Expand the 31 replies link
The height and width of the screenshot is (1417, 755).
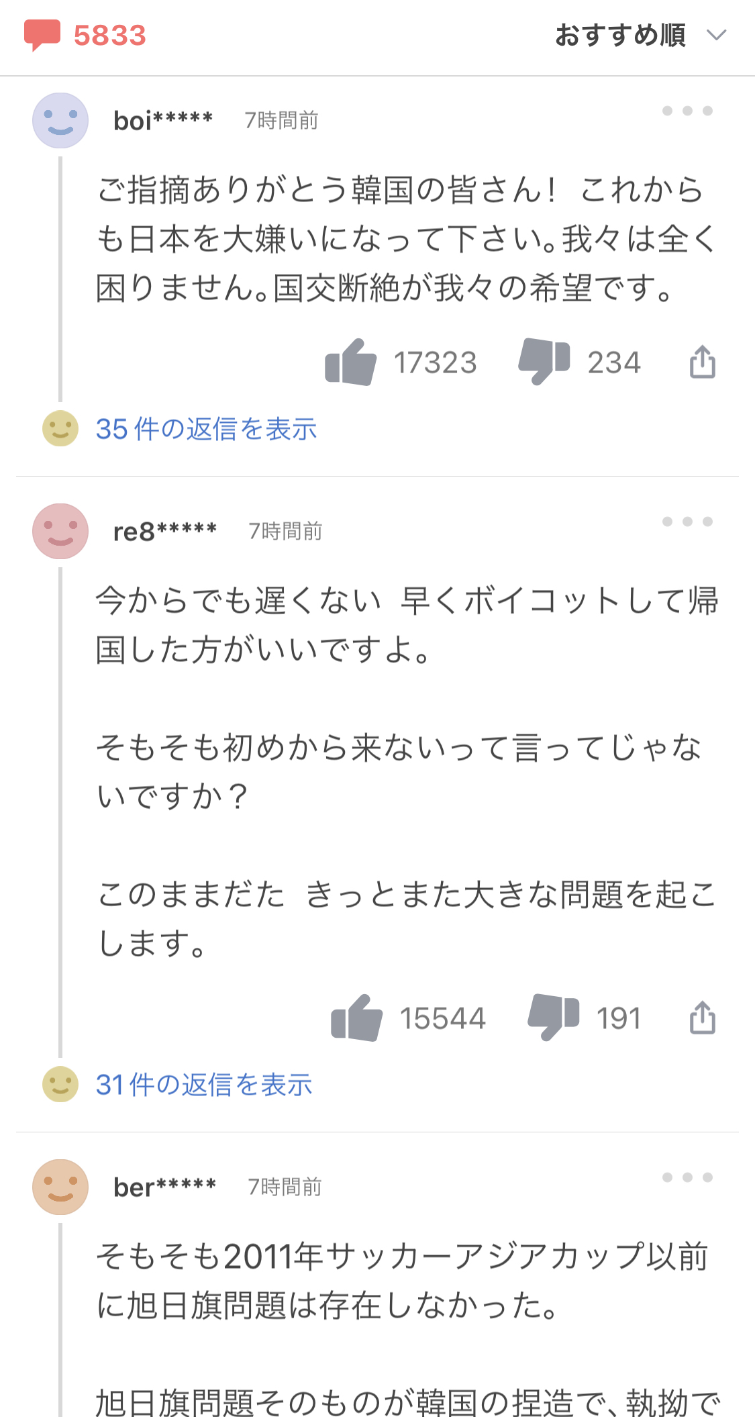[x=204, y=1085]
